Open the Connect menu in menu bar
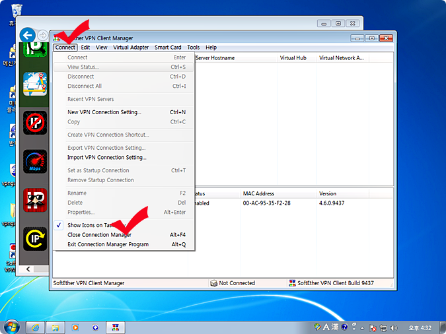The height and width of the screenshot is (334, 446). [65, 48]
